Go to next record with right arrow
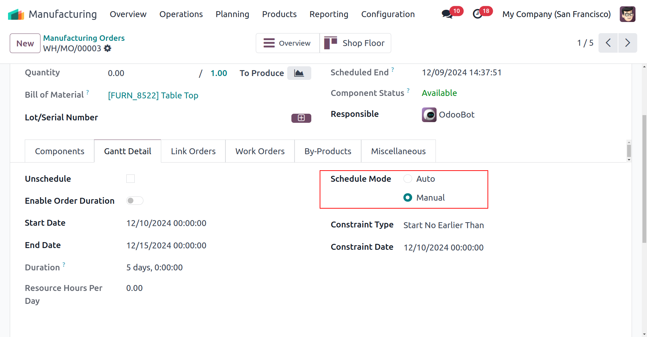The height and width of the screenshot is (337, 647). [x=627, y=43]
